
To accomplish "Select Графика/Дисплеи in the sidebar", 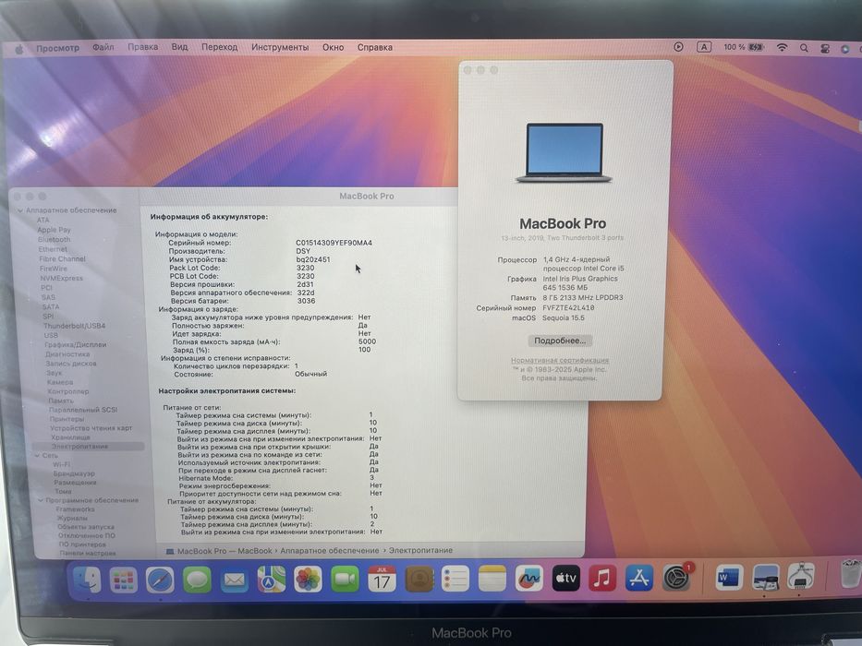I will [76, 344].
